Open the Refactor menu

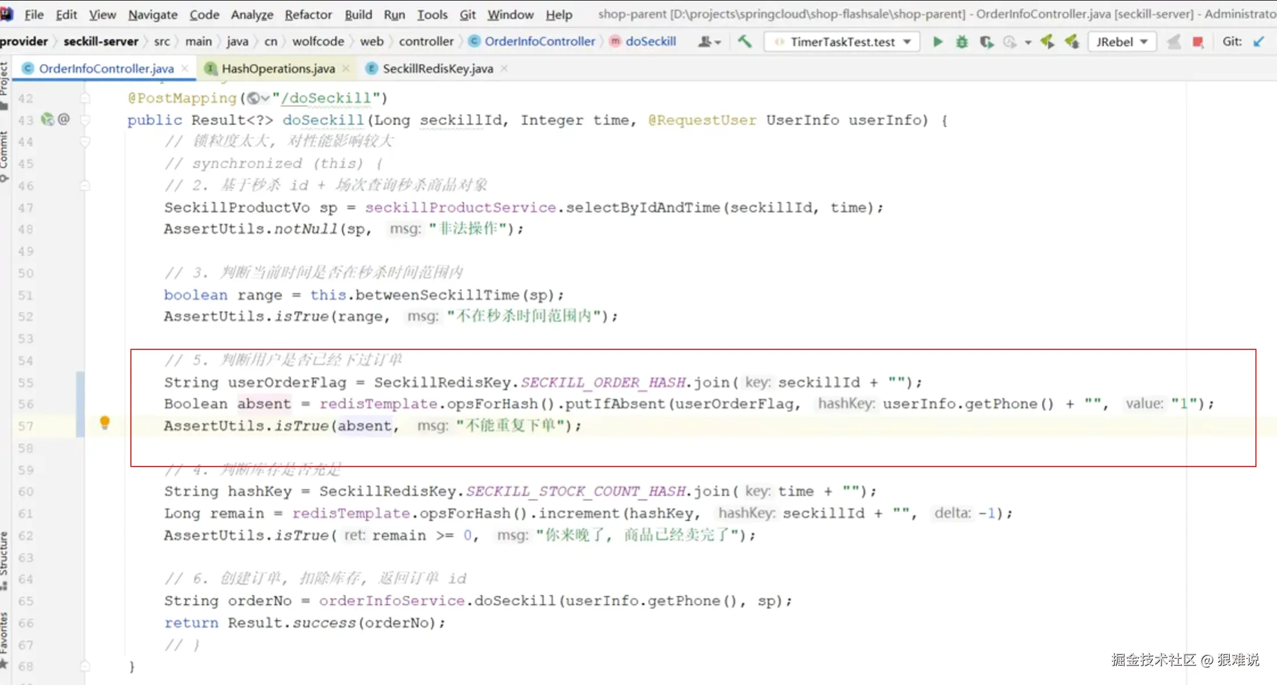click(x=308, y=14)
